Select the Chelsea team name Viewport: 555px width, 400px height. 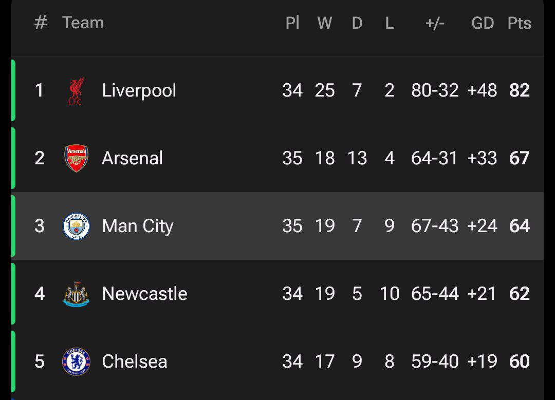point(135,361)
